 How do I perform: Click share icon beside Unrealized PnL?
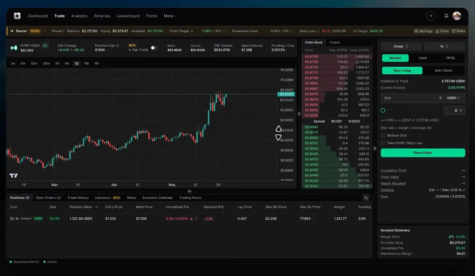click(x=196, y=219)
